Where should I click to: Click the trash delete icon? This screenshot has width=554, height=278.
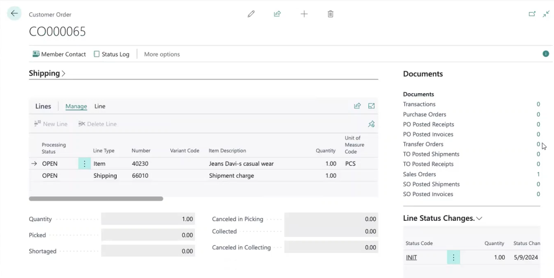(330, 14)
